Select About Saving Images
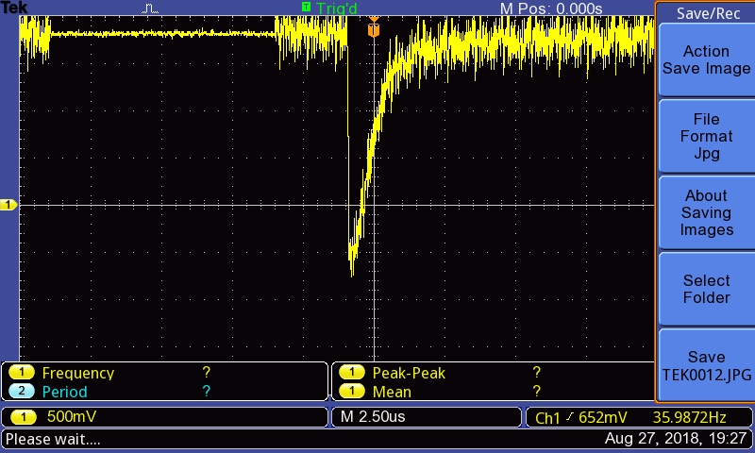 (x=706, y=212)
